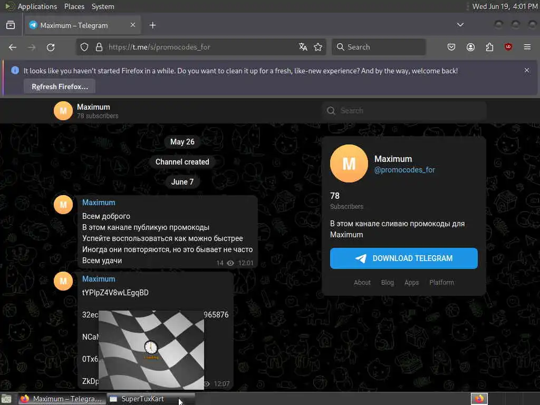Click the tracking protection shield icon
Image resolution: width=540 pixels, height=405 pixels.
(84, 47)
